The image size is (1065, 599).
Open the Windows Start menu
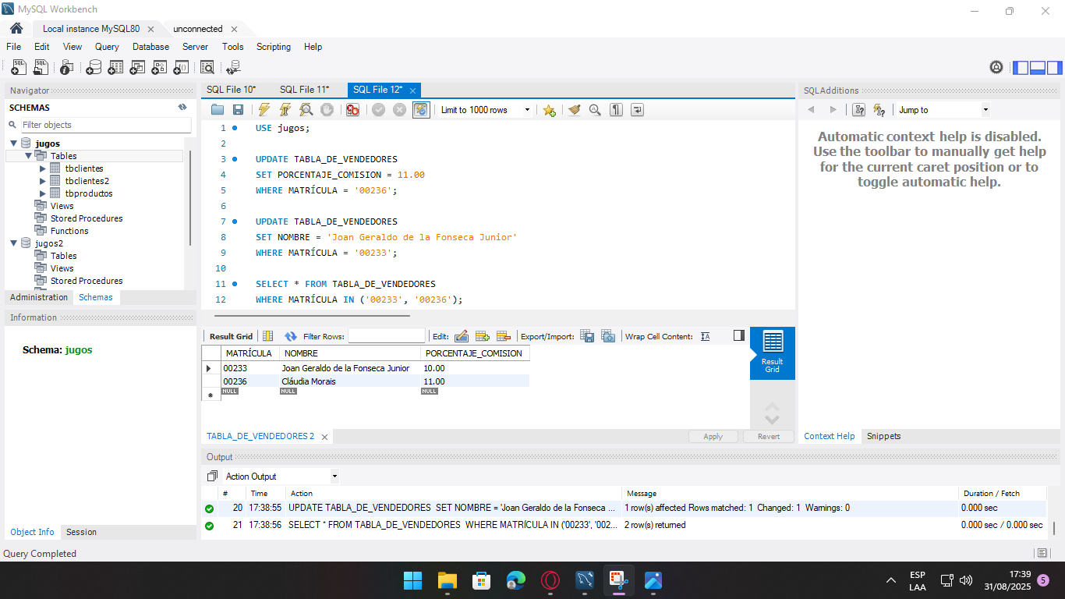click(412, 580)
